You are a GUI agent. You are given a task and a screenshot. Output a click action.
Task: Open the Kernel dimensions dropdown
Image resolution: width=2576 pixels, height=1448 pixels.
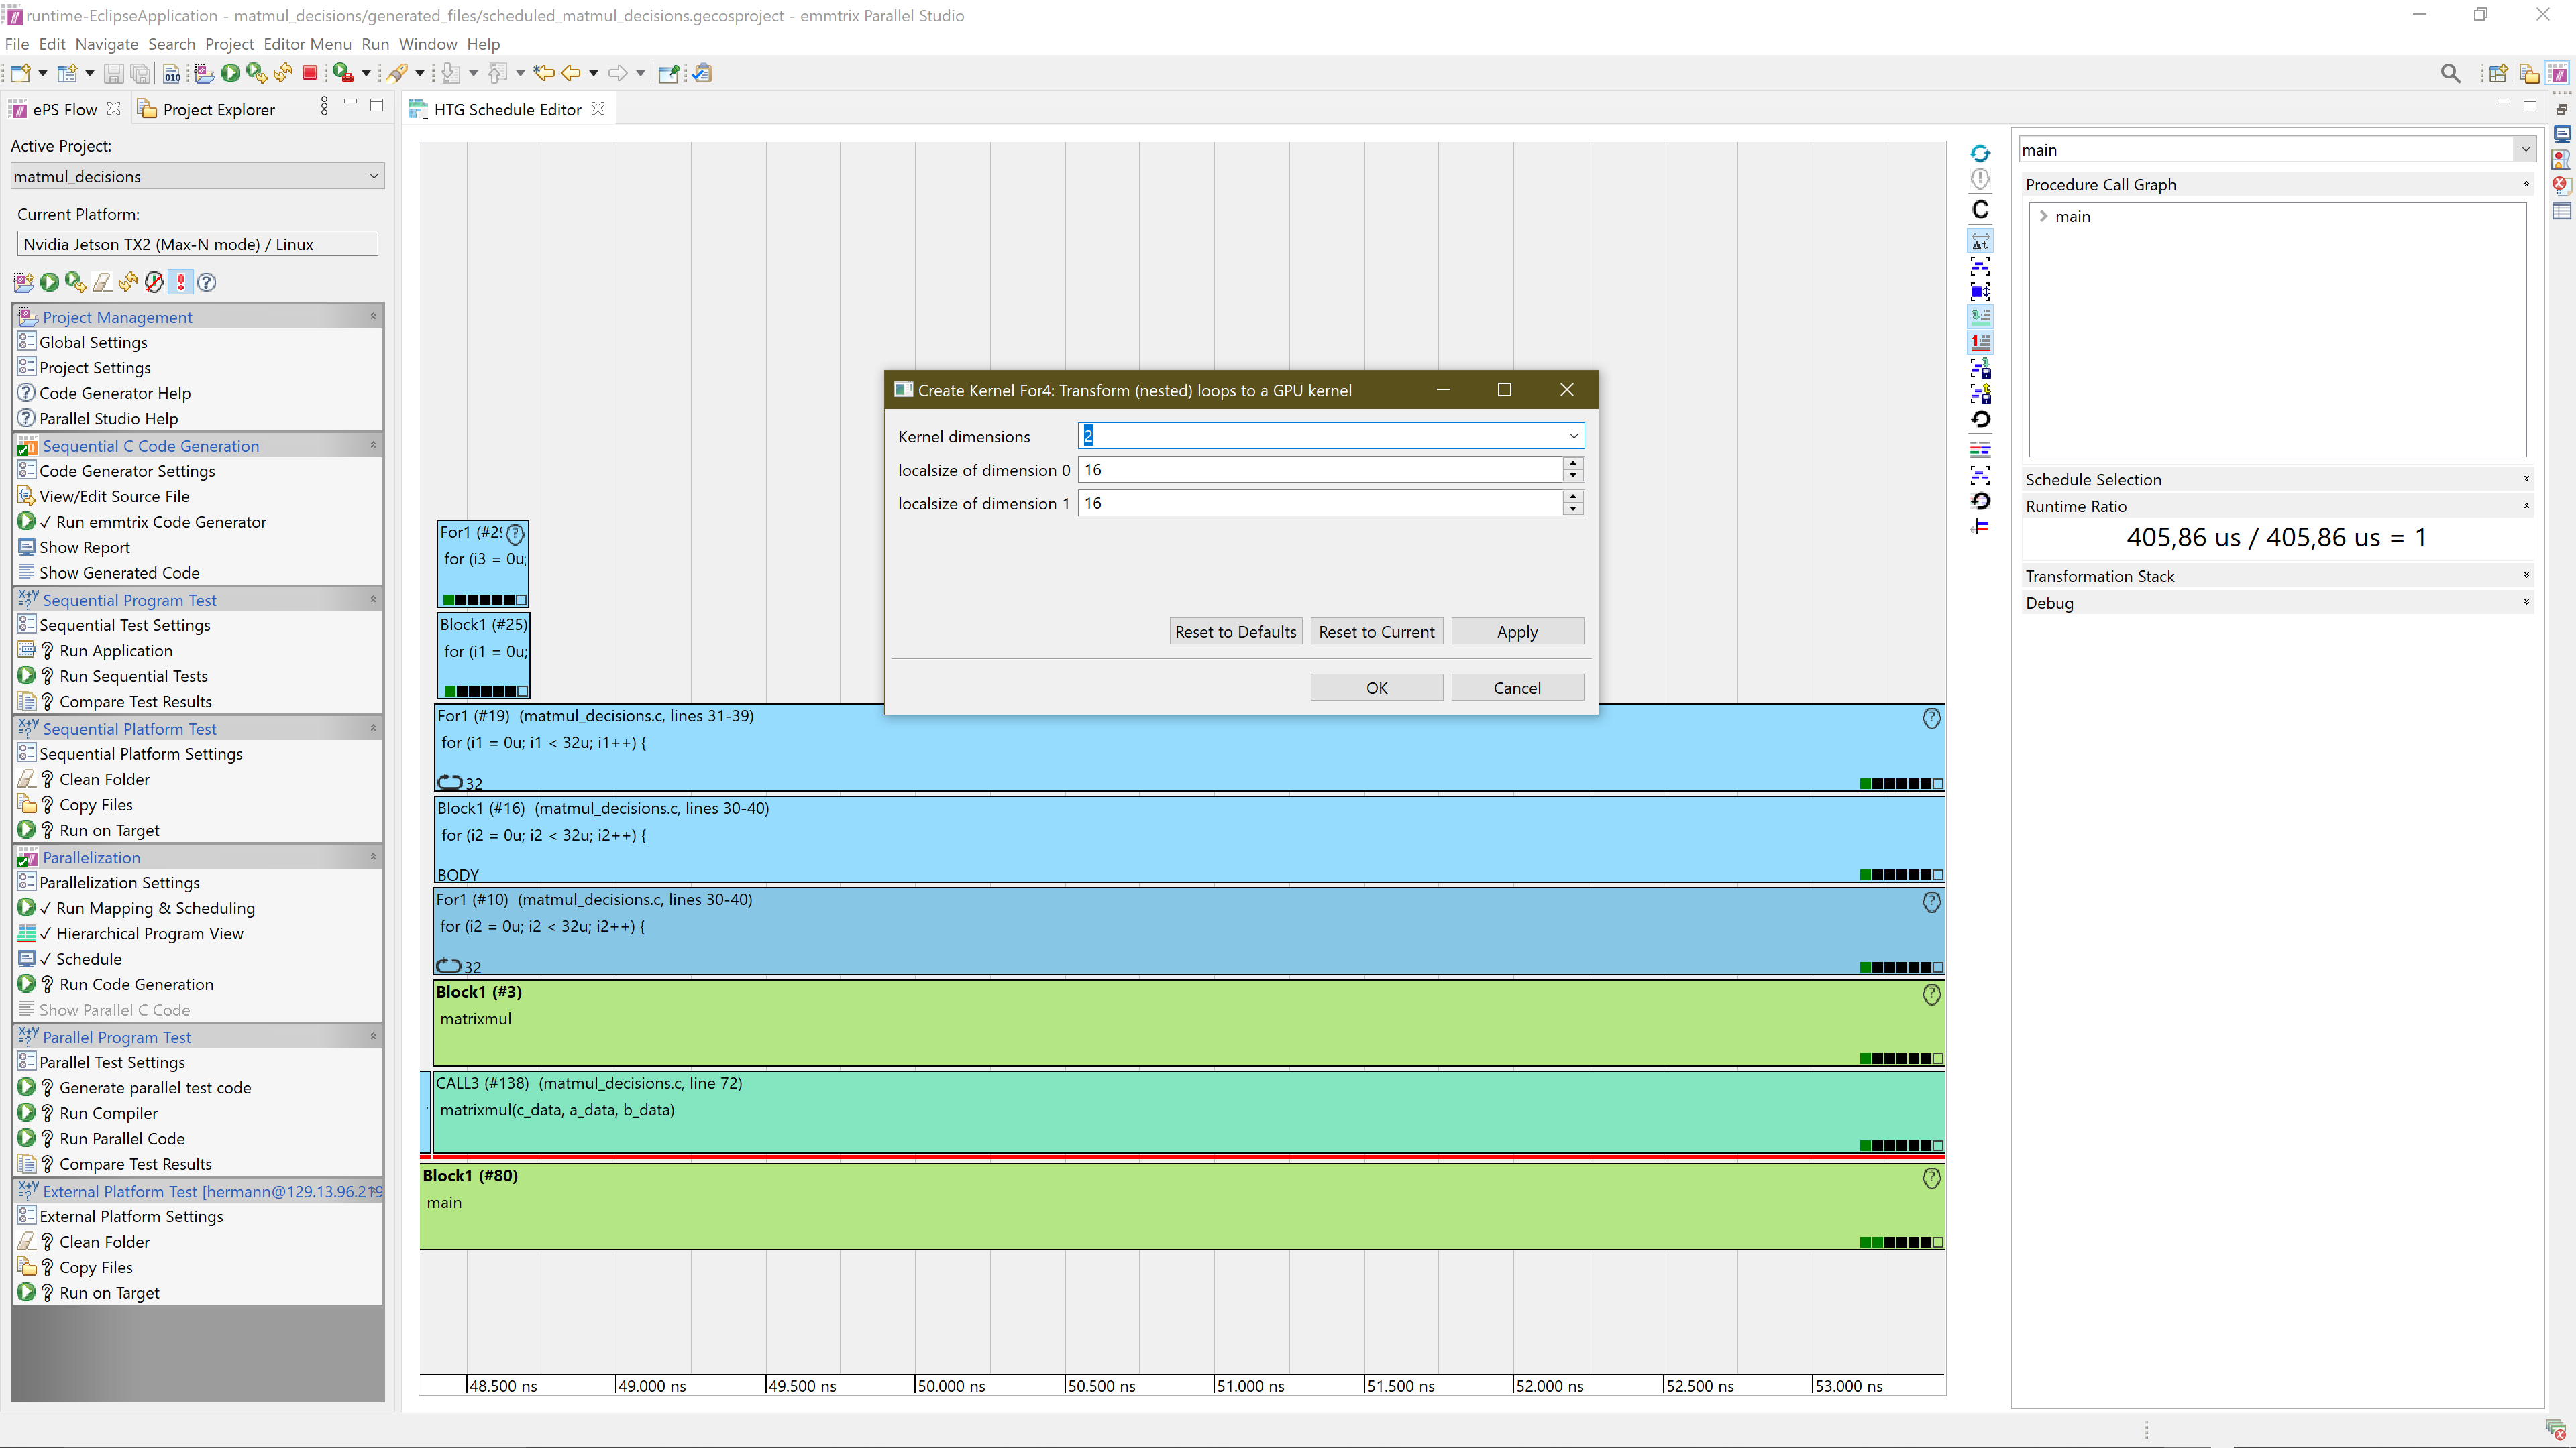[1573, 436]
